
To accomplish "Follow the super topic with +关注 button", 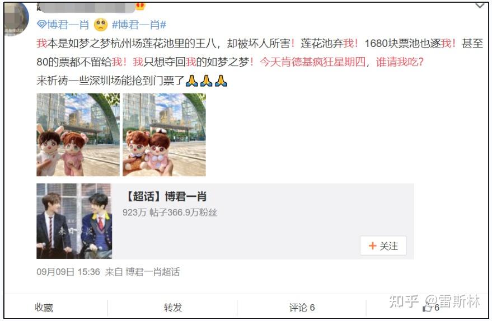I will tap(383, 246).
